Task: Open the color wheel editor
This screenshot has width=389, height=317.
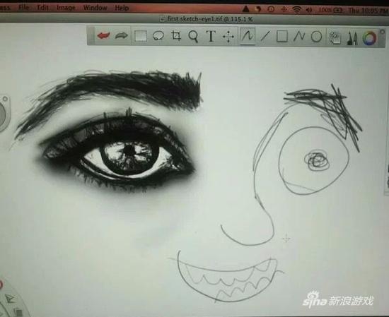Action: pos(369,38)
